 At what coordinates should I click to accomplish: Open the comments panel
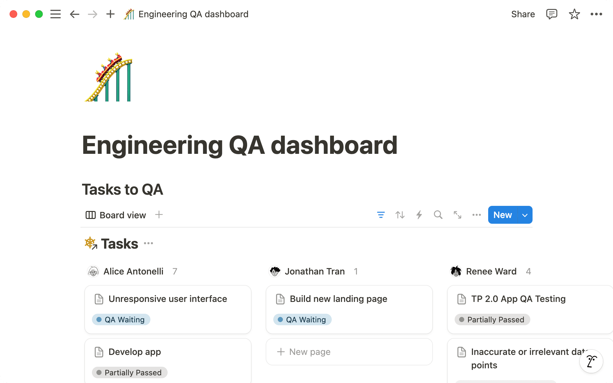pyautogui.click(x=552, y=14)
